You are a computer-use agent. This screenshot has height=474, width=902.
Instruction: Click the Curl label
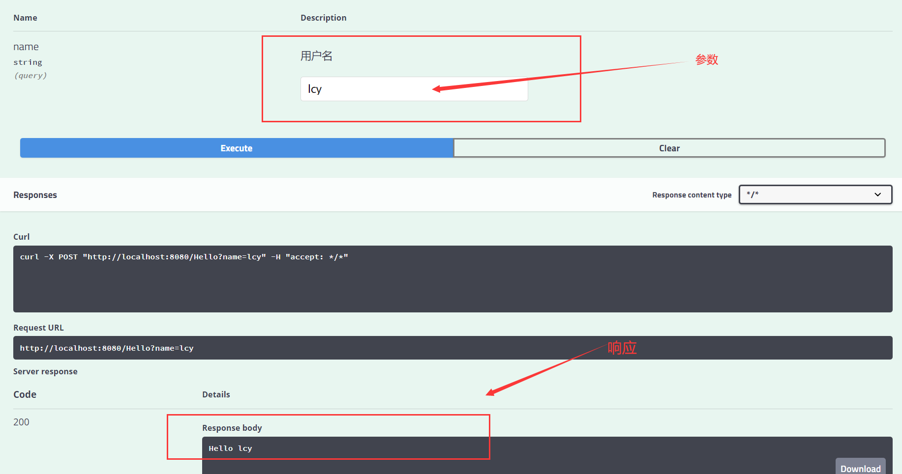click(21, 237)
